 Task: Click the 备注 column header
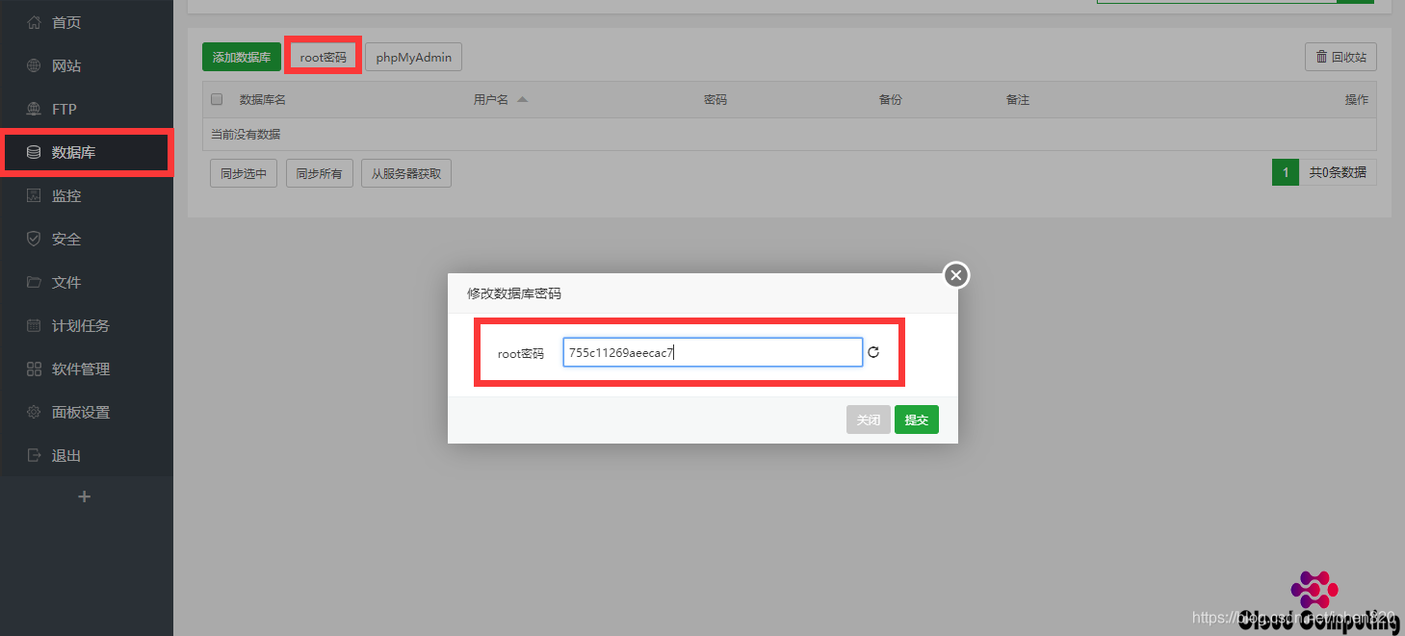[1018, 99]
